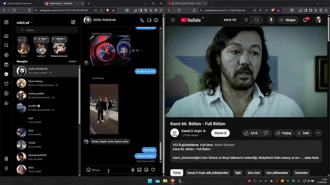Open the Instagram hamburger more menu
330x185 pixels.
tap(6, 169)
